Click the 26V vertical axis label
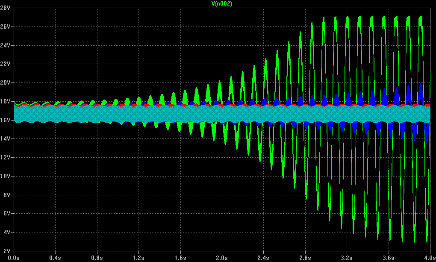 tap(5, 26)
